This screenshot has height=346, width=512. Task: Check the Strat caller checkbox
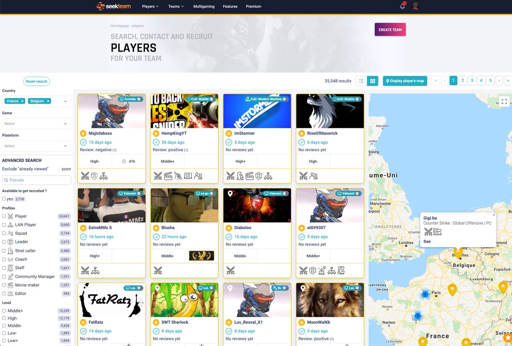(x=4, y=251)
